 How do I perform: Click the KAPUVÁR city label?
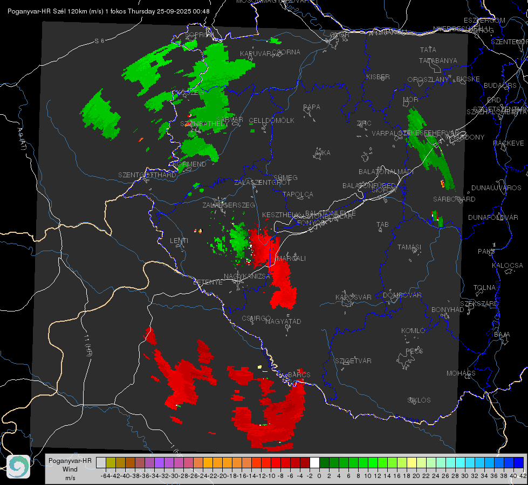pyautogui.click(x=256, y=54)
